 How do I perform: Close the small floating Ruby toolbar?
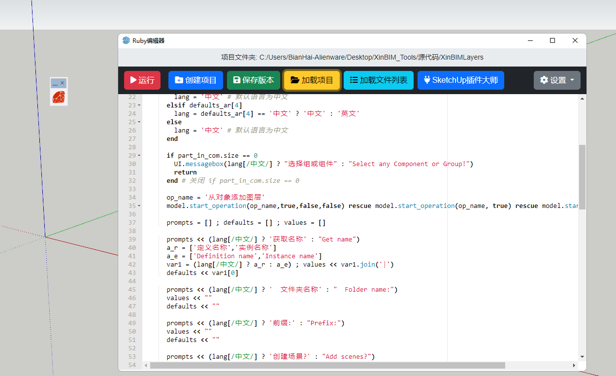[63, 83]
